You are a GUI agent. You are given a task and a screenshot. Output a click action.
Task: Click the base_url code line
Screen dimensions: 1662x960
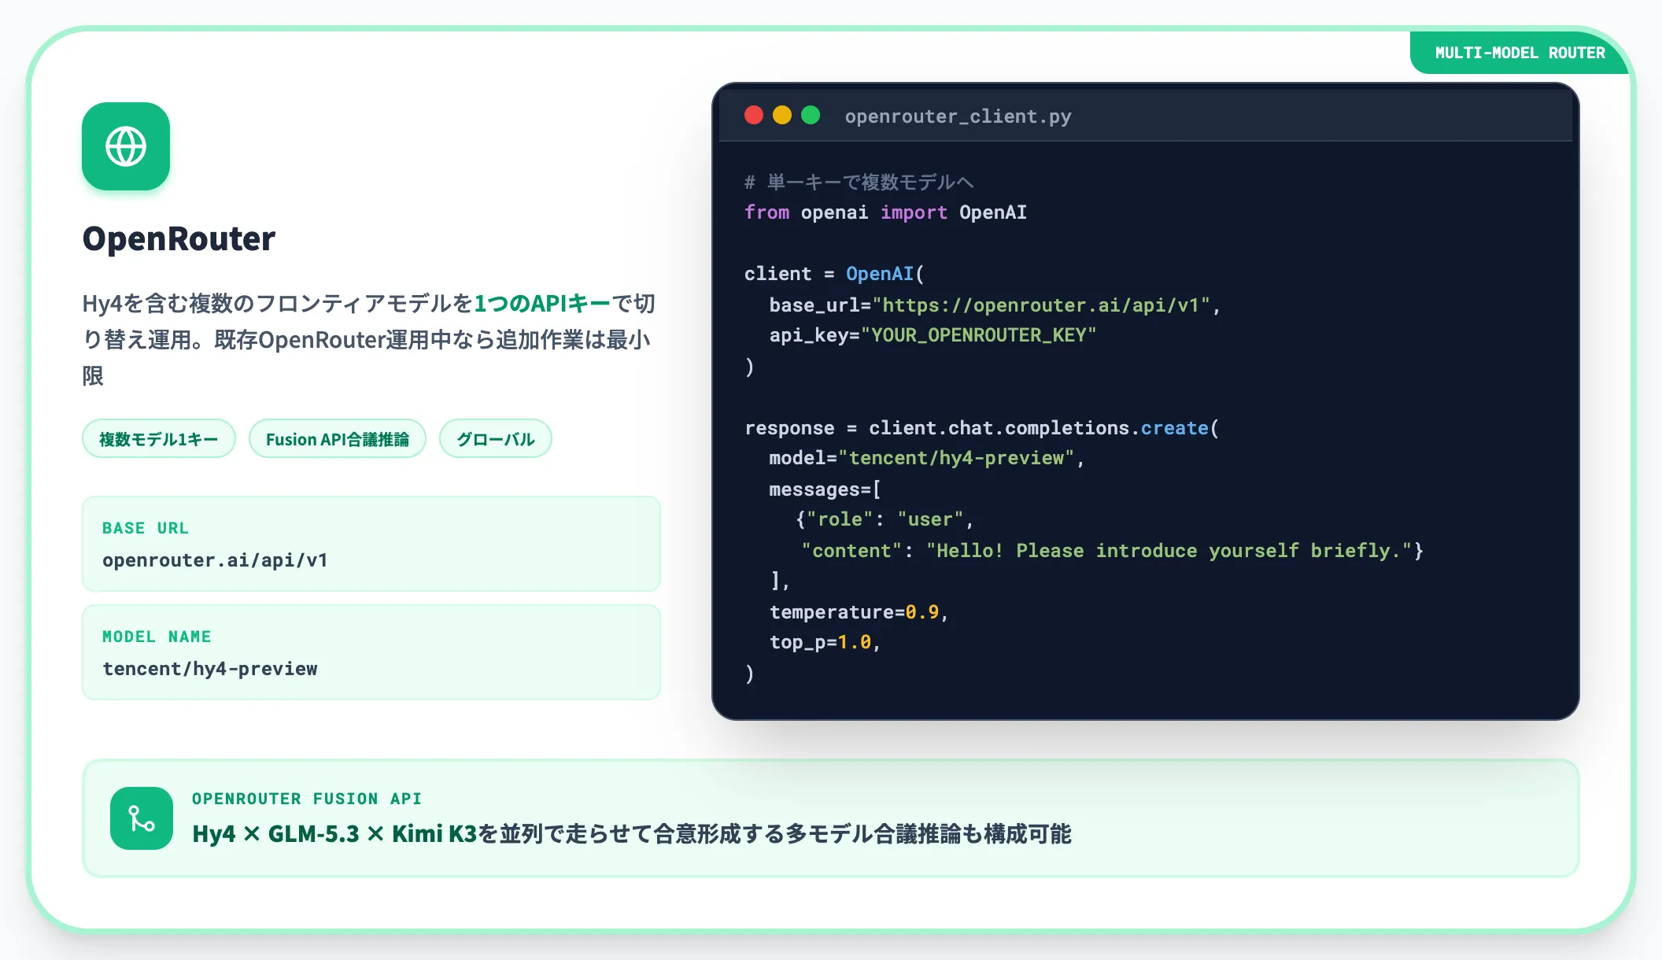pos(995,305)
